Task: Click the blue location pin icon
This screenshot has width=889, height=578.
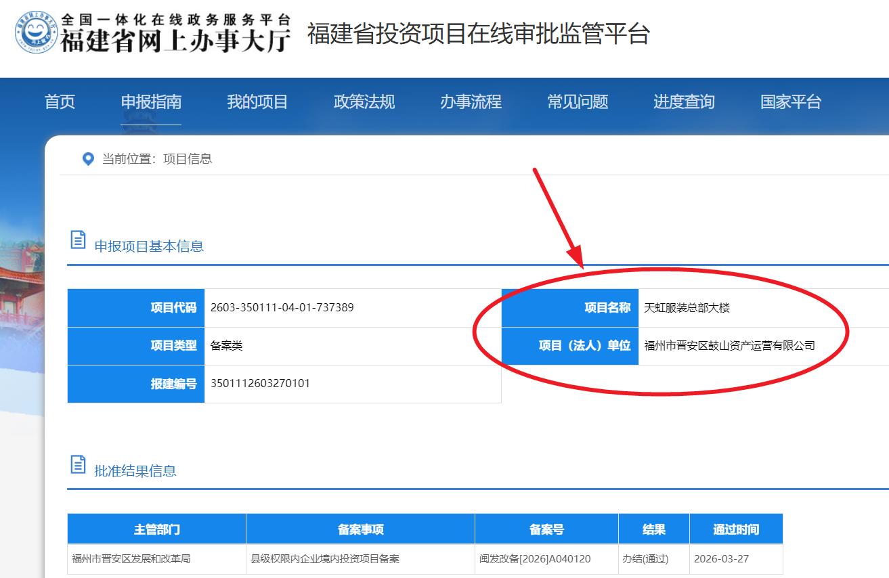Action: tap(87, 159)
